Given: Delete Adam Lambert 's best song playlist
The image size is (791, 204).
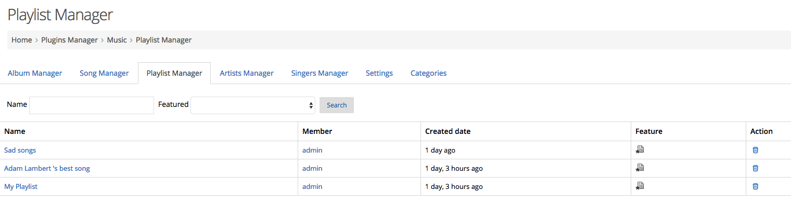Looking at the screenshot, I should click(x=756, y=168).
